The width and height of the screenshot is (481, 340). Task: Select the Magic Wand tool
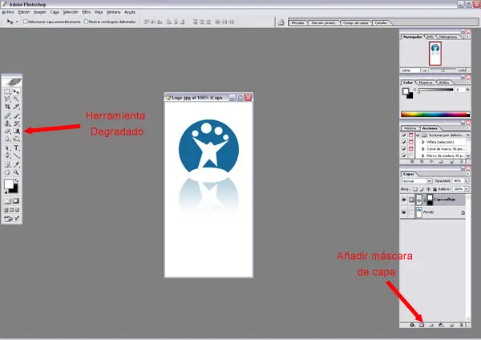click(x=16, y=99)
